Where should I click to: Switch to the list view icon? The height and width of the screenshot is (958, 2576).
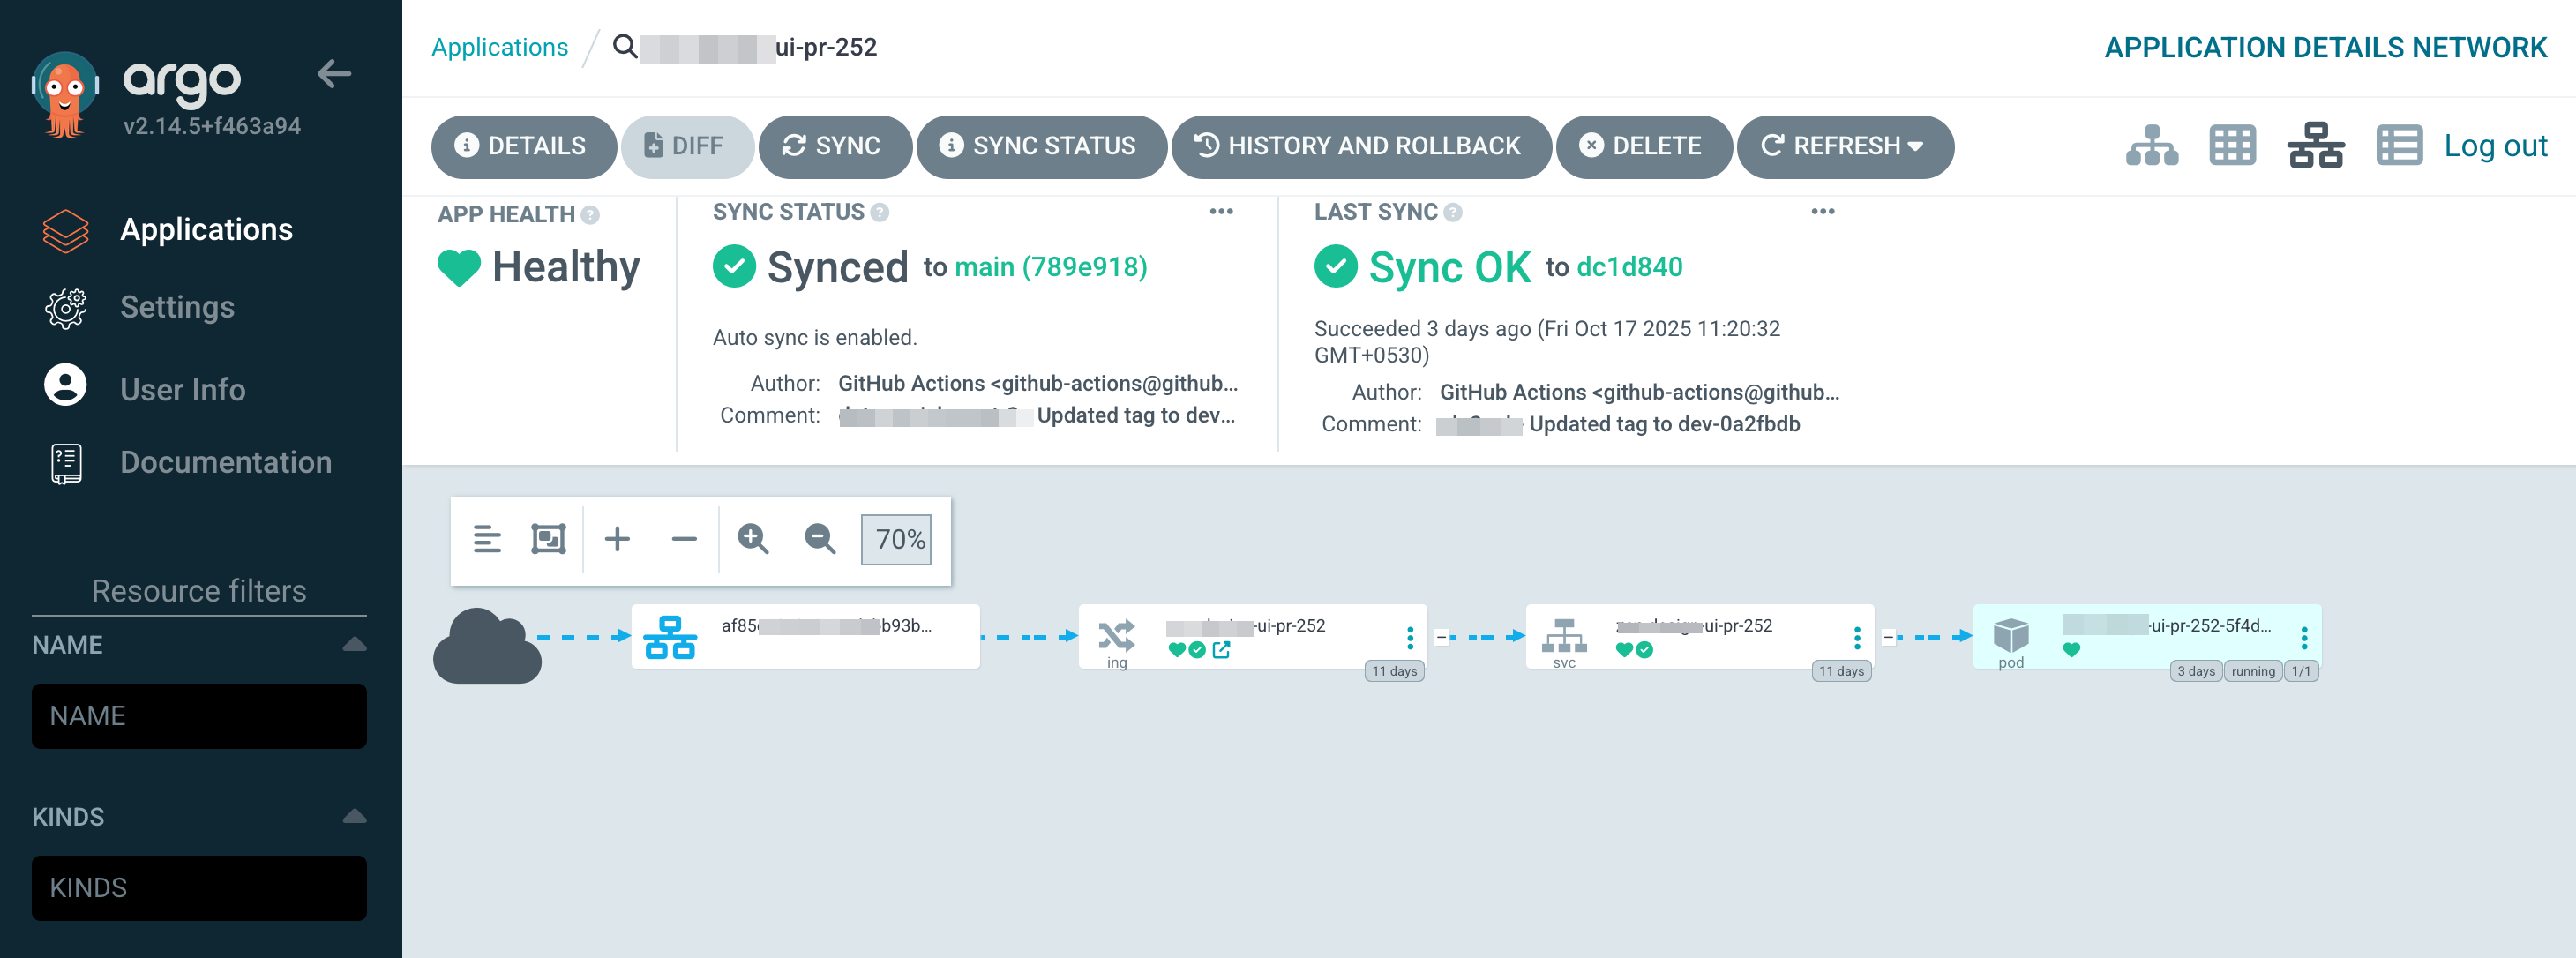[x=2398, y=146]
